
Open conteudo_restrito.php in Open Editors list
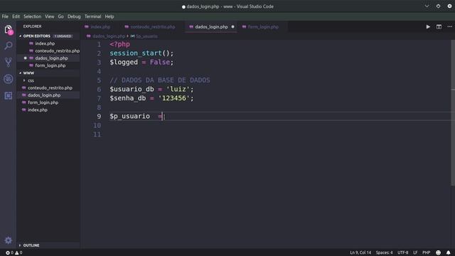coord(57,50)
